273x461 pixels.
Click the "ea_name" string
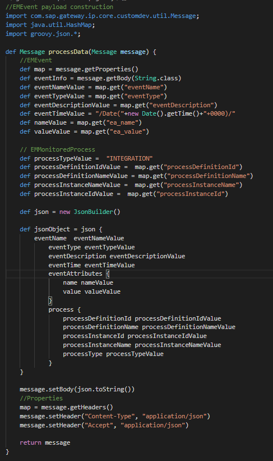click(122, 122)
